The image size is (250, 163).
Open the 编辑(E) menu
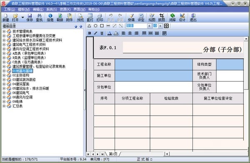(38, 10)
